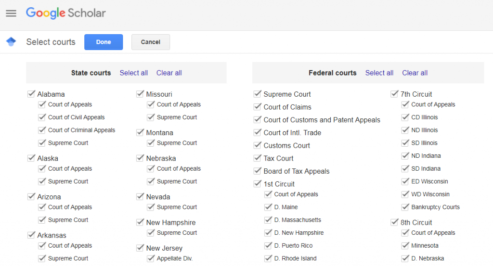Cancel the court selection
The height and width of the screenshot is (266, 493).
pyautogui.click(x=151, y=42)
